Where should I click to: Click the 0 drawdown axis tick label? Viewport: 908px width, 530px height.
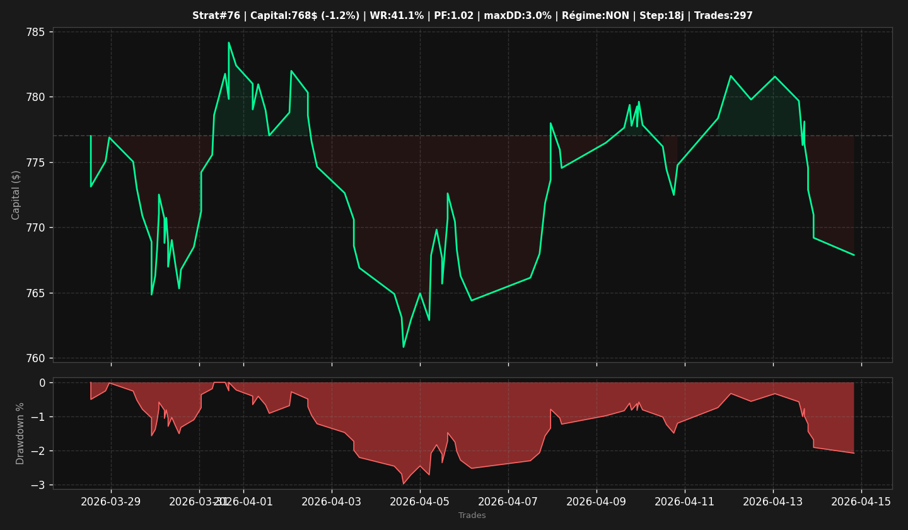pyautogui.click(x=42, y=383)
